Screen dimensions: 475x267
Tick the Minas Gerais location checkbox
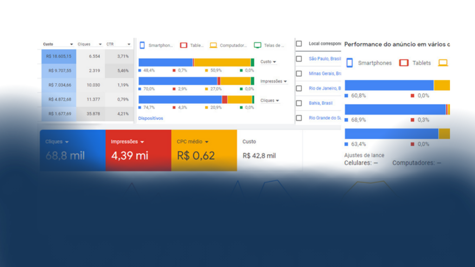click(299, 73)
